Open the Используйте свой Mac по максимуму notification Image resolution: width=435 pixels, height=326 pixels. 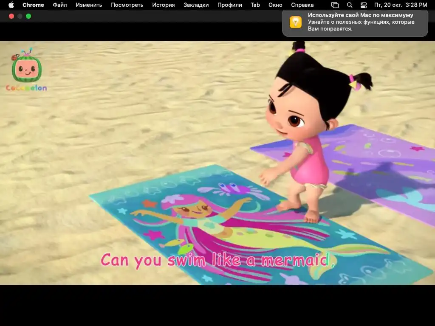(355, 23)
